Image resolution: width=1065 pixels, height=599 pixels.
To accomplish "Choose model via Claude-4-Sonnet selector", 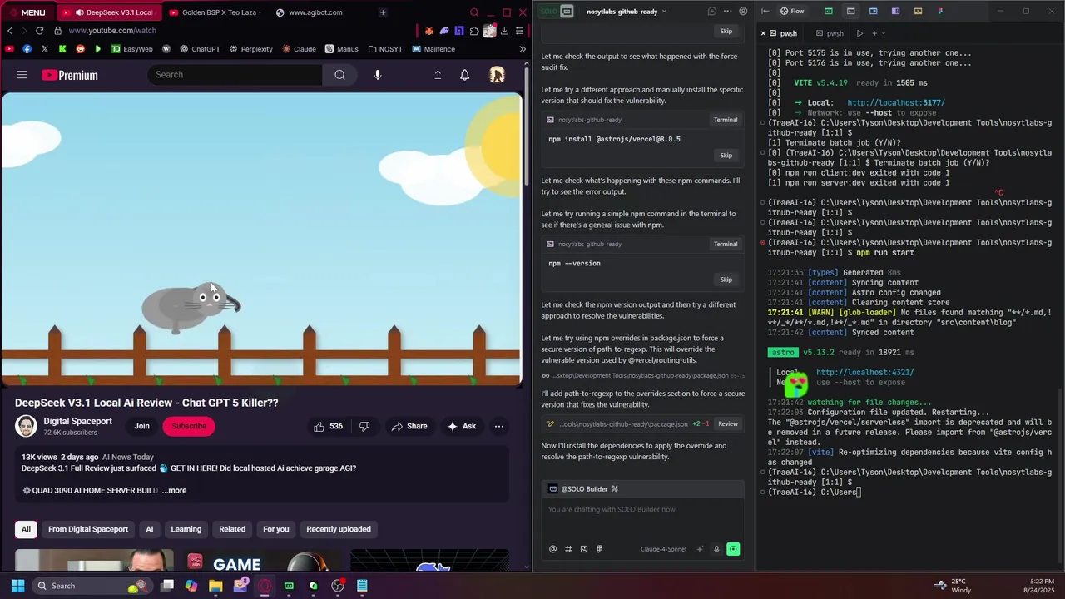I will (664, 549).
